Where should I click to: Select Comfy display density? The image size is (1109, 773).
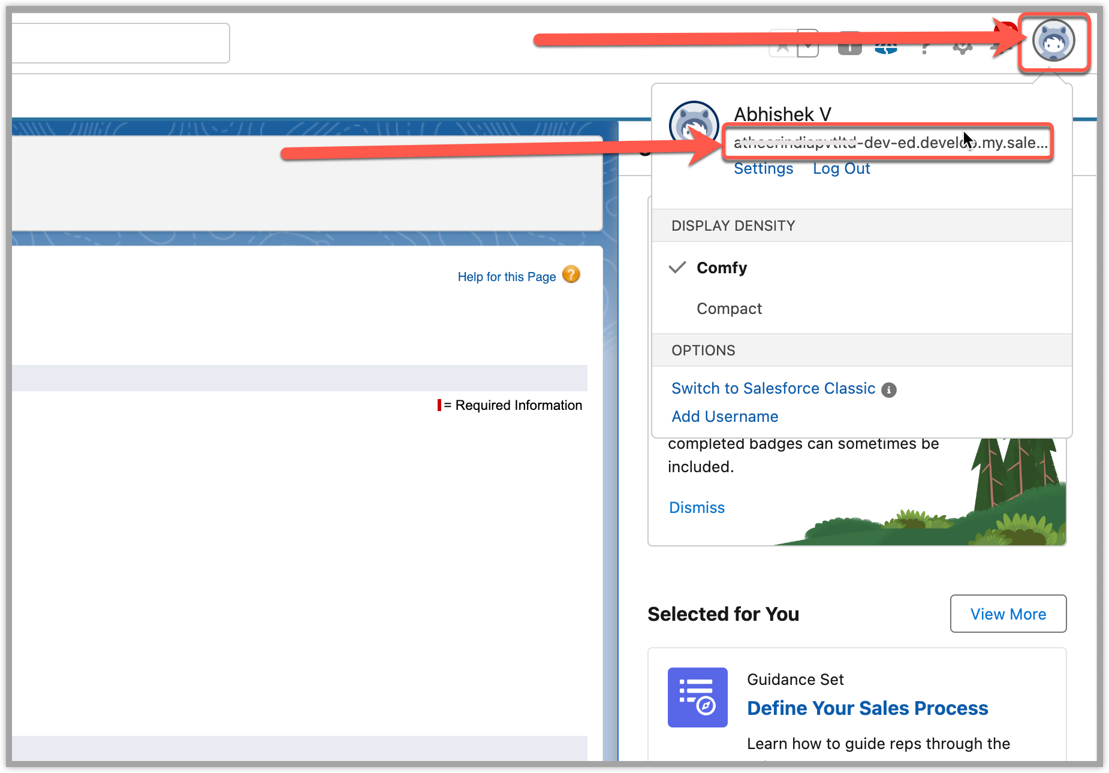pos(721,268)
